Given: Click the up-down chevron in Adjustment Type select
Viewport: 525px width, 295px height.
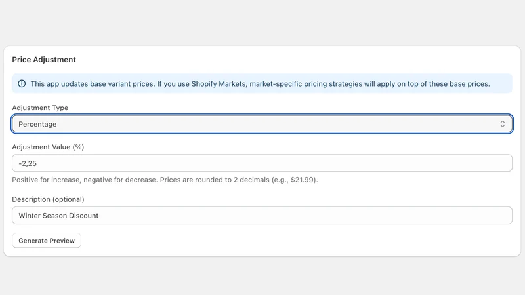Looking at the screenshot, I should point(502,124).
